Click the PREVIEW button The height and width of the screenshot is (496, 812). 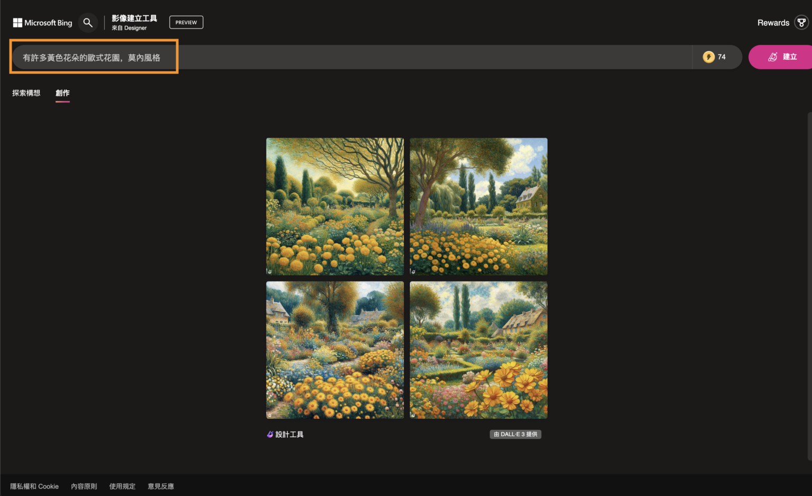pos(186,22)
